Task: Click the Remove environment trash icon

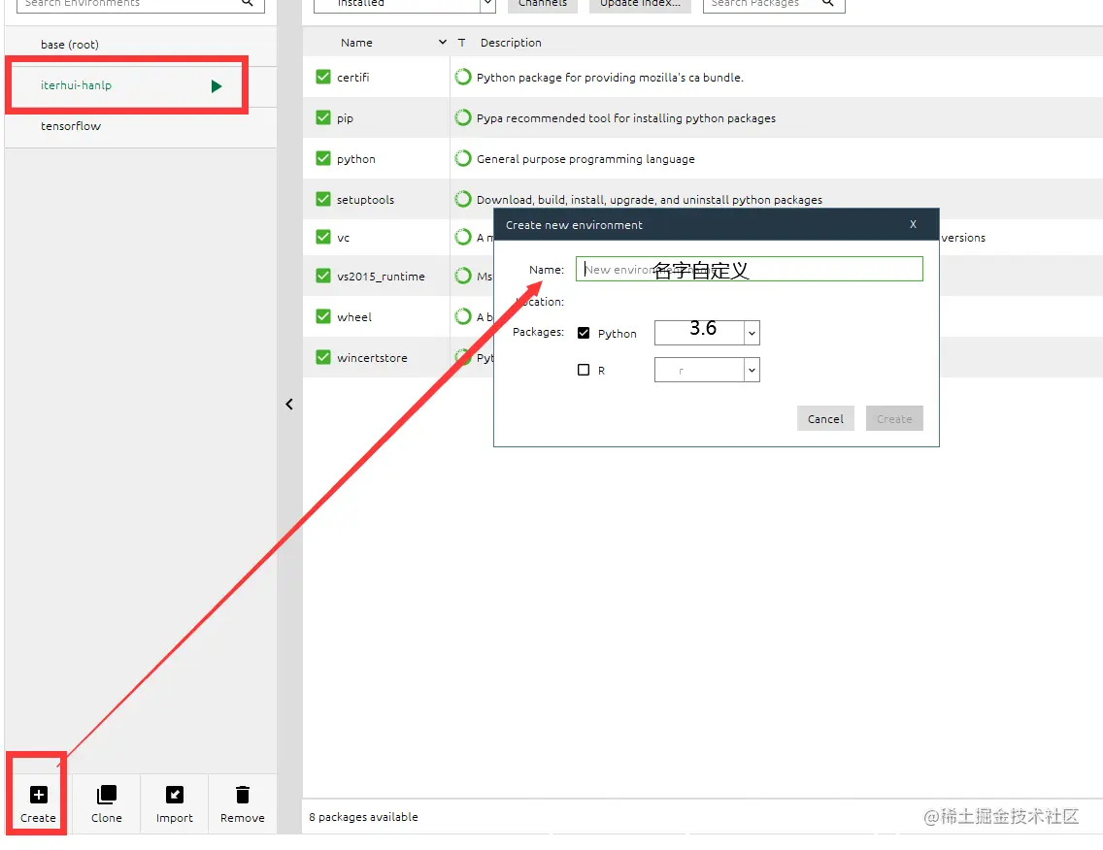Action: (x=243, y=795)
